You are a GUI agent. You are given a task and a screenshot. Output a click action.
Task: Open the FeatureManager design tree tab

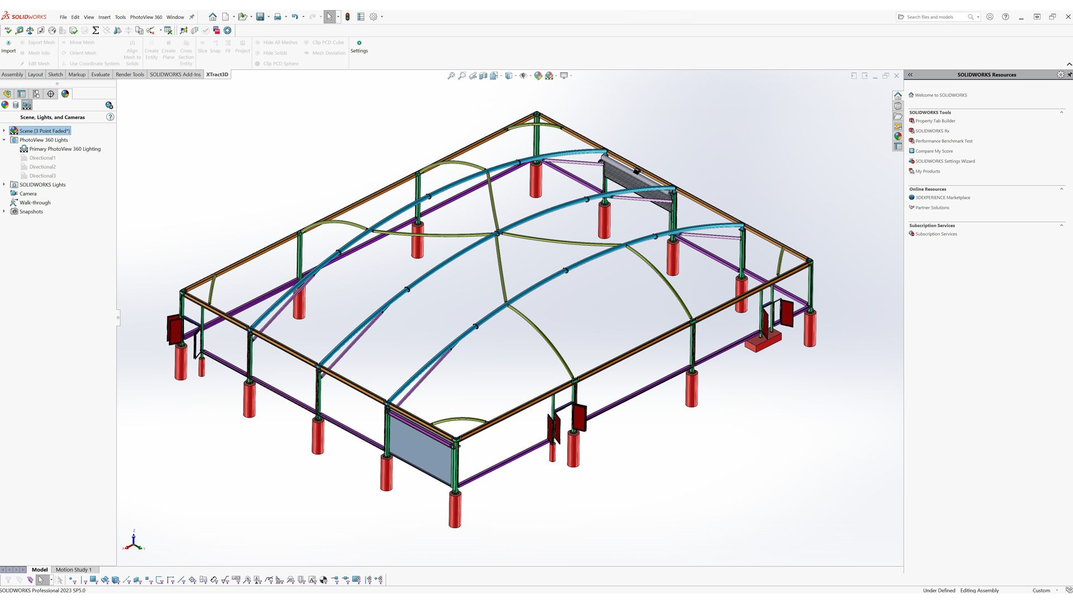point(7,94)
